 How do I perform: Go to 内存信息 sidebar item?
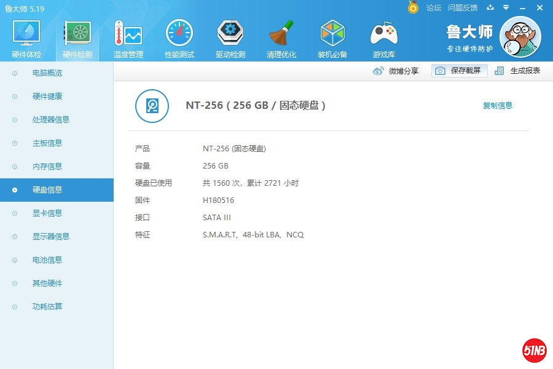pos(47,167)
